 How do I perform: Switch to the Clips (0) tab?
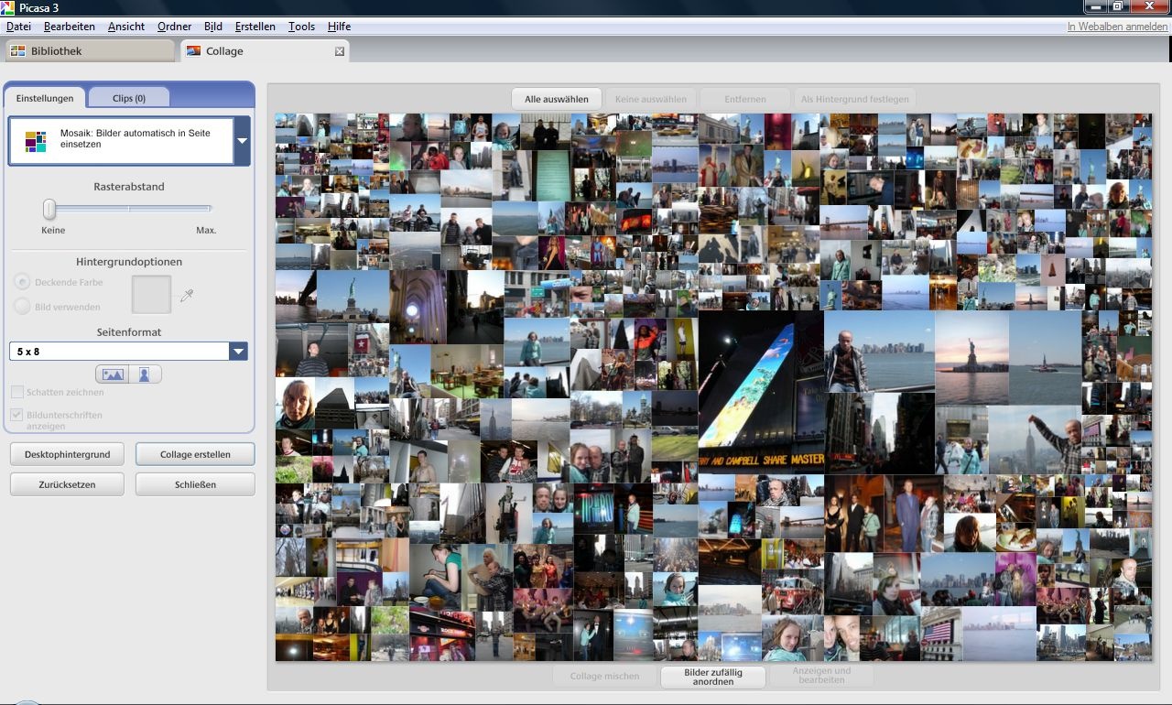pos(128,98)
